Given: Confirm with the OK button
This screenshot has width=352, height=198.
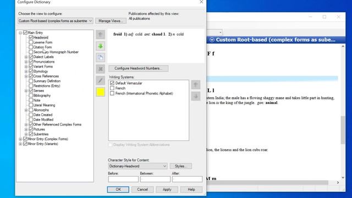Looking at the screenshot, I should pyautogui.click(x=118, y=189).
